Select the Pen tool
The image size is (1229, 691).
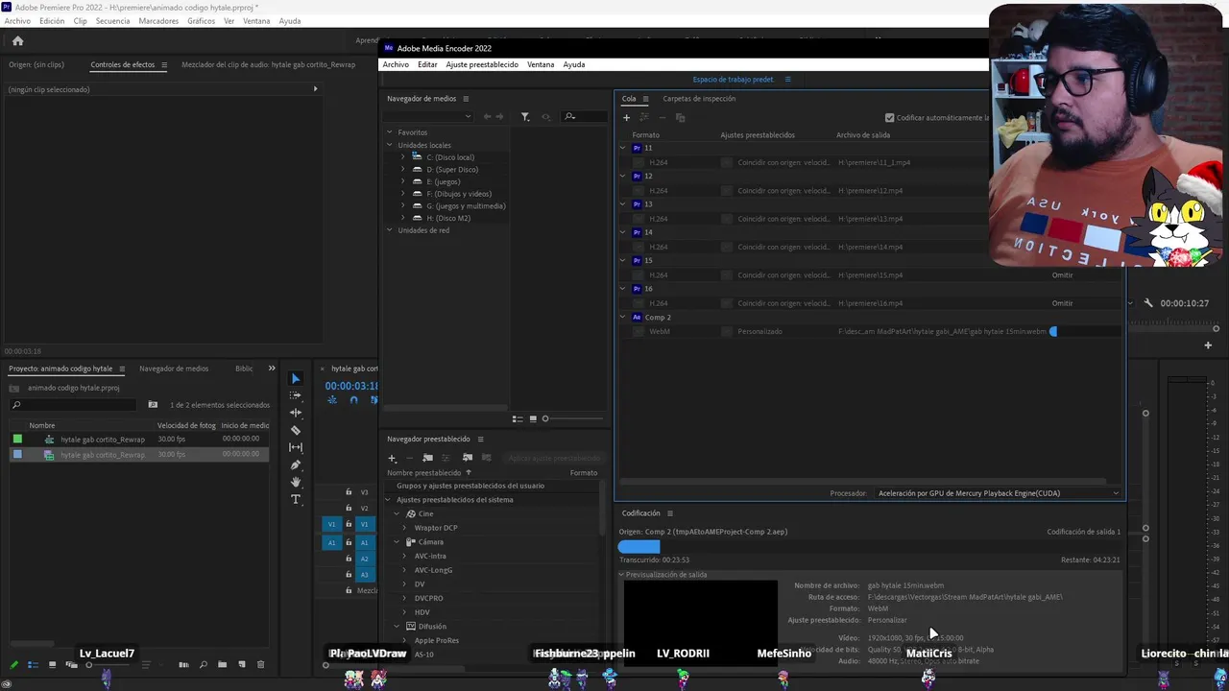coord(296,465)
